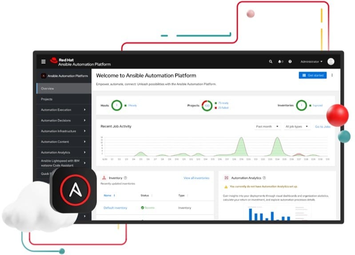Follow the View all inventories link
355x255 pixels.
[196, 178]
